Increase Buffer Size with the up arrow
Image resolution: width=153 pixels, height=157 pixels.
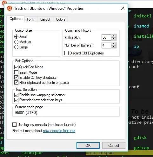114,36
